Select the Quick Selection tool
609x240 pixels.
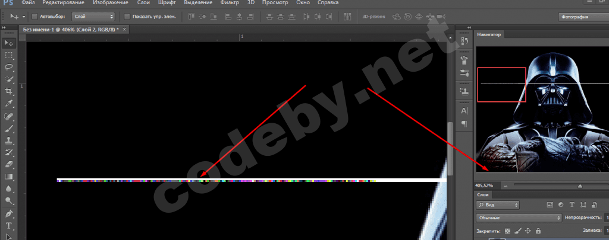click(8, 79)
